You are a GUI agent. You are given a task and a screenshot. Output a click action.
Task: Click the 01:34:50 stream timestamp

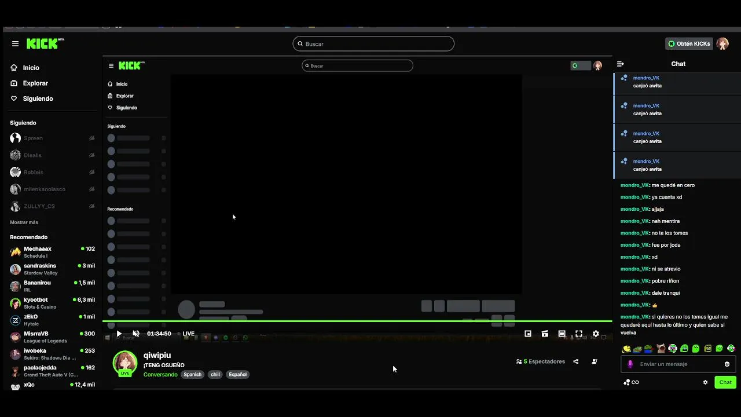coord(159,334)
